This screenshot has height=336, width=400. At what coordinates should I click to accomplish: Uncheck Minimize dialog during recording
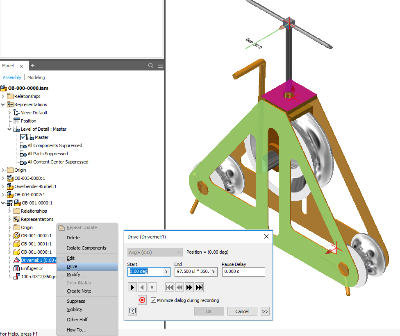point(154,300)
